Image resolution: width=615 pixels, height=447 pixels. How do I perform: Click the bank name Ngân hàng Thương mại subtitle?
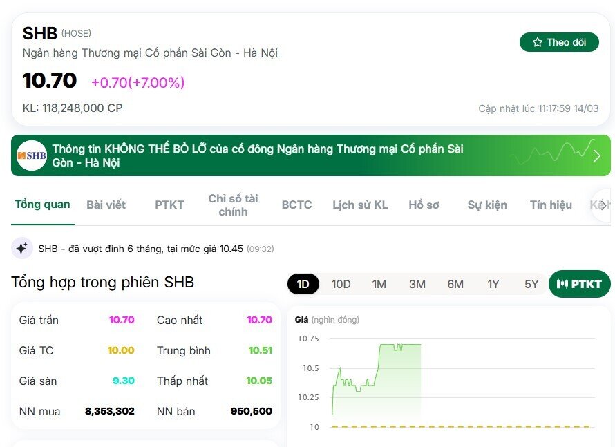click(150, 53)
